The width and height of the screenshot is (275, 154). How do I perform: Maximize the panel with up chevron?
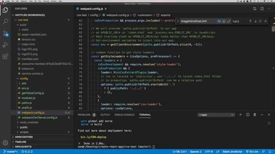click(262, 115)
